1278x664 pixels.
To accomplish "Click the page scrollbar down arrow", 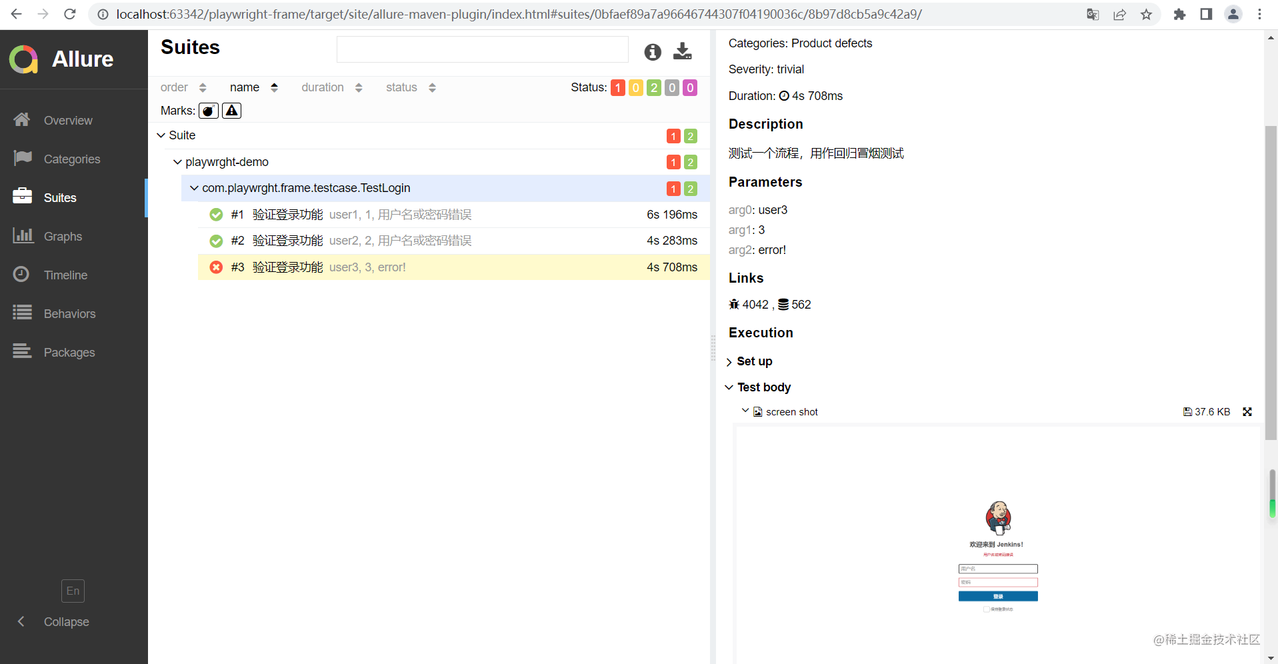I will [1271, 657].
